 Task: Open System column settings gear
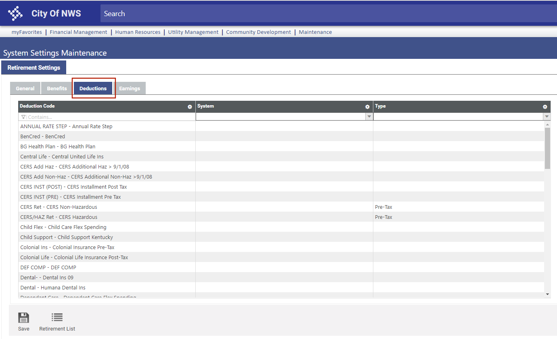(367, 107)
